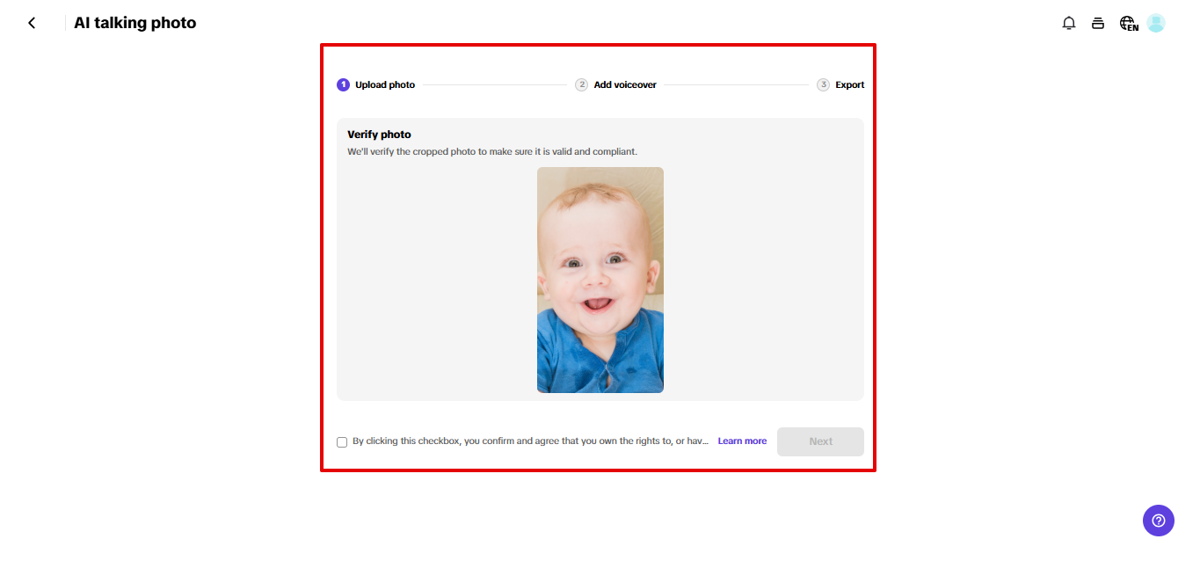Open the notifications bell

pos(1069,24)
